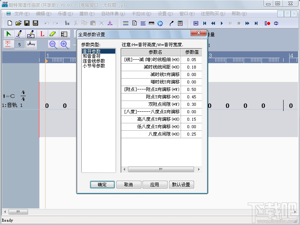Open an existing score file
This screenshot has width=300, height=225.
tap(18, 23)
